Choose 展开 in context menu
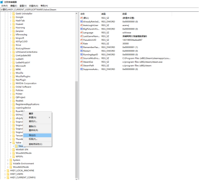This screenshot has height=183, width=199. (x=37, y=114)
